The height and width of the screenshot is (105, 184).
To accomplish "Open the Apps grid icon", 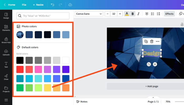I will point(6,100).
